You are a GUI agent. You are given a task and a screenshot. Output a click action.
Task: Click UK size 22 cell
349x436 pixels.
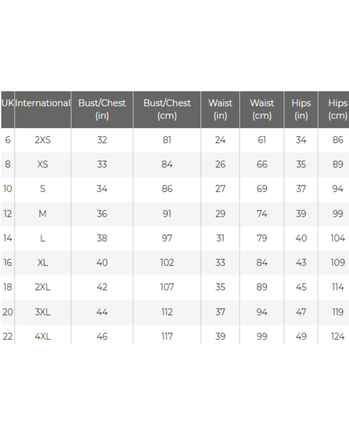(8, 337)
